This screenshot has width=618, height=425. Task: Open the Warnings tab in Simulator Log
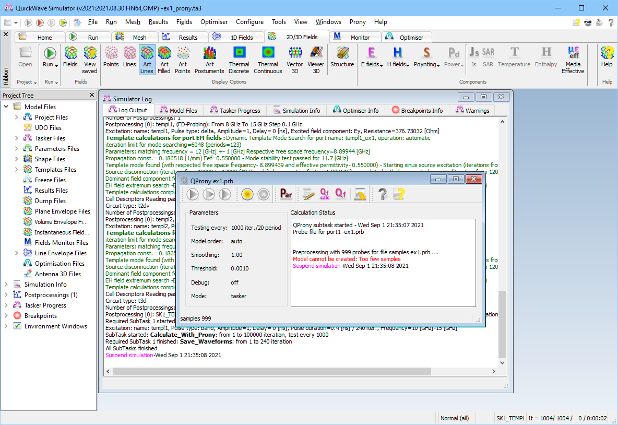pyautogui.click(x=472, y=110)
